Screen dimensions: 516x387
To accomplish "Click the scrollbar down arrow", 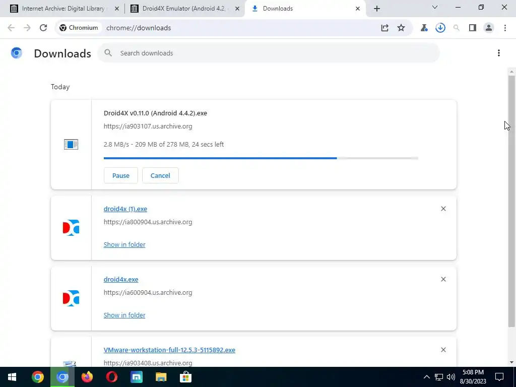I will click(511, 362).
